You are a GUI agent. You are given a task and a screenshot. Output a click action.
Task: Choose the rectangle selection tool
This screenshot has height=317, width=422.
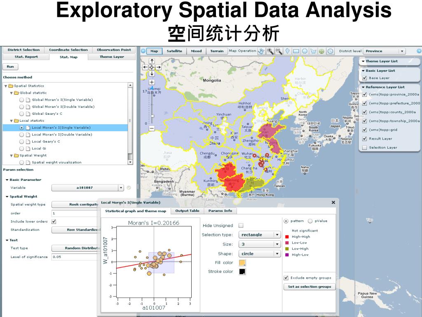pyautogui.click(x=296, y=51)
